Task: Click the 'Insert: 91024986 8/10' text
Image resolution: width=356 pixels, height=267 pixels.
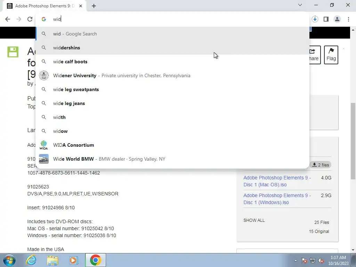Action: coord(51,208)
